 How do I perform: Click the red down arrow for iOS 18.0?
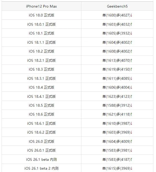[131, 15]
